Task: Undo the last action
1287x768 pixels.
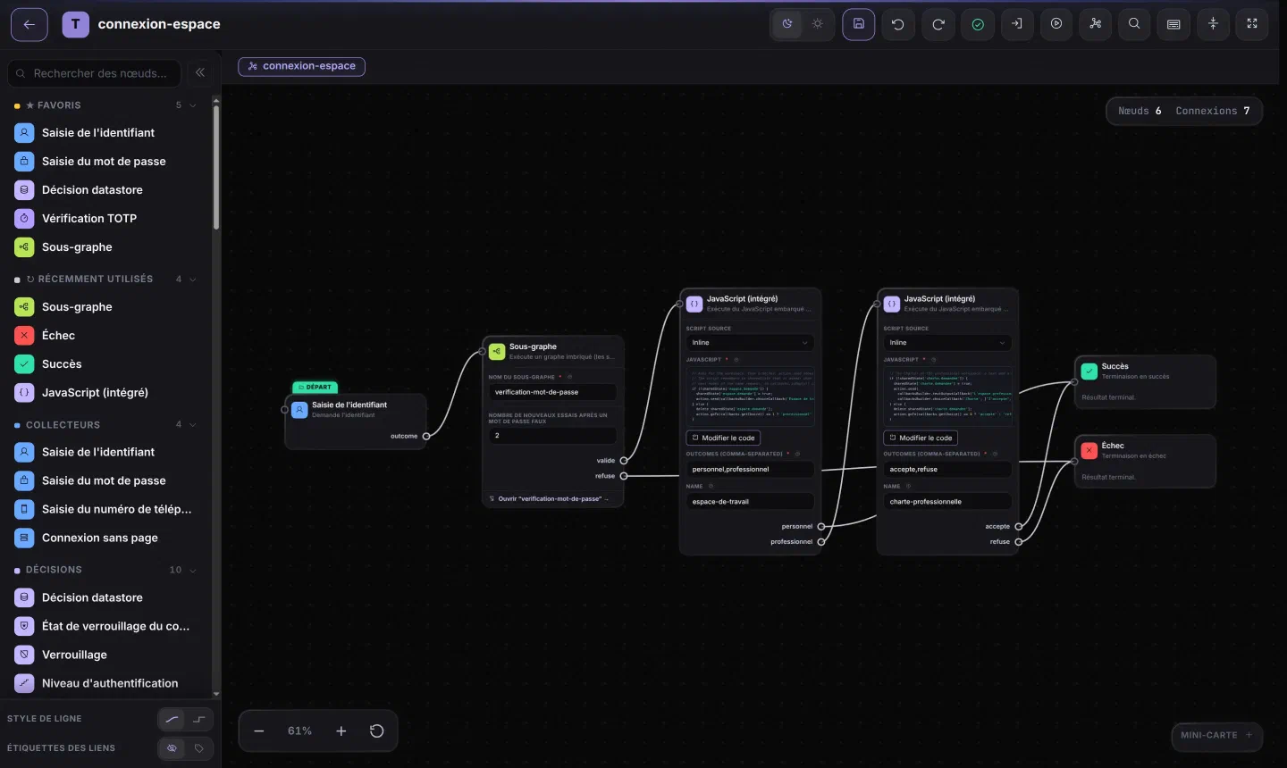Action: click(x=898, y=24)
